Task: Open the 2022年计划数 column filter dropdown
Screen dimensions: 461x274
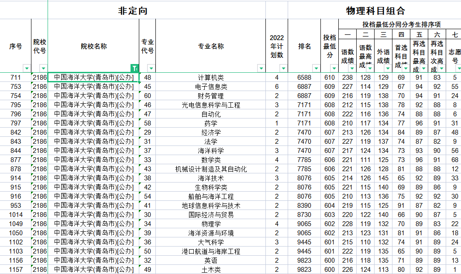Action: pyautogui.click(x=283, y=68)
